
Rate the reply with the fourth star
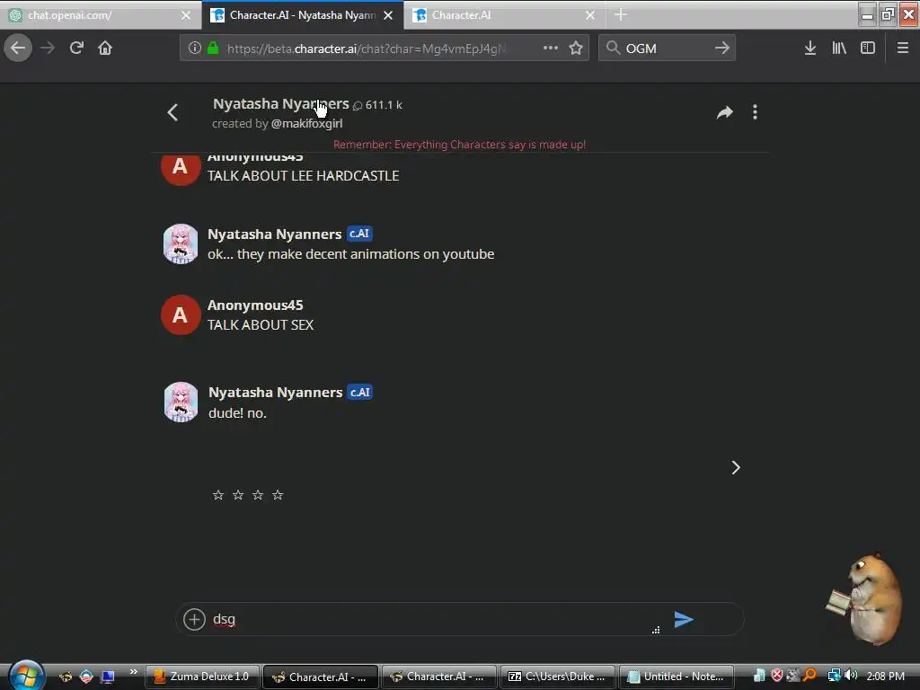coord(278,495)
